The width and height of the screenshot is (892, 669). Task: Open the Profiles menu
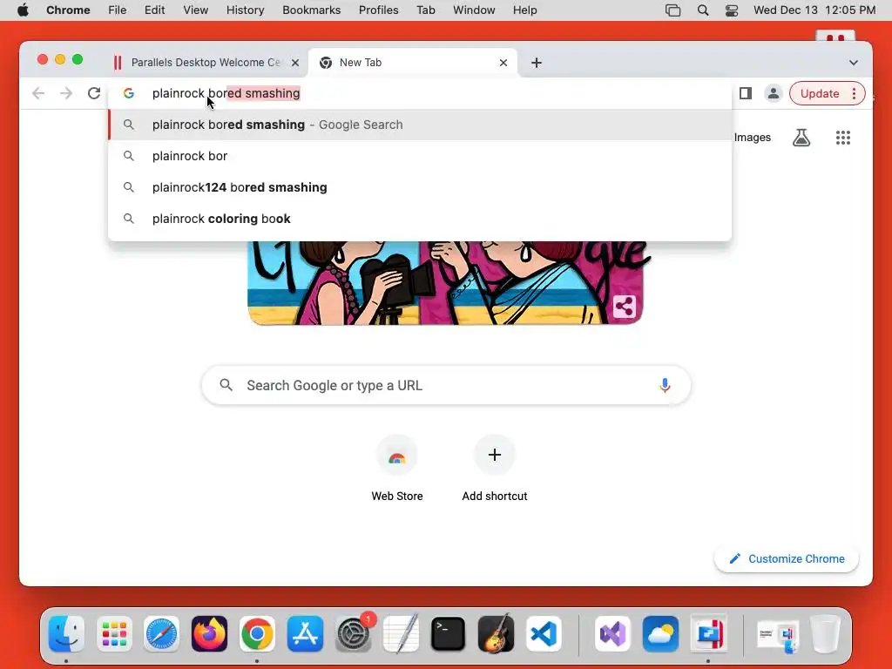point(378,10)
